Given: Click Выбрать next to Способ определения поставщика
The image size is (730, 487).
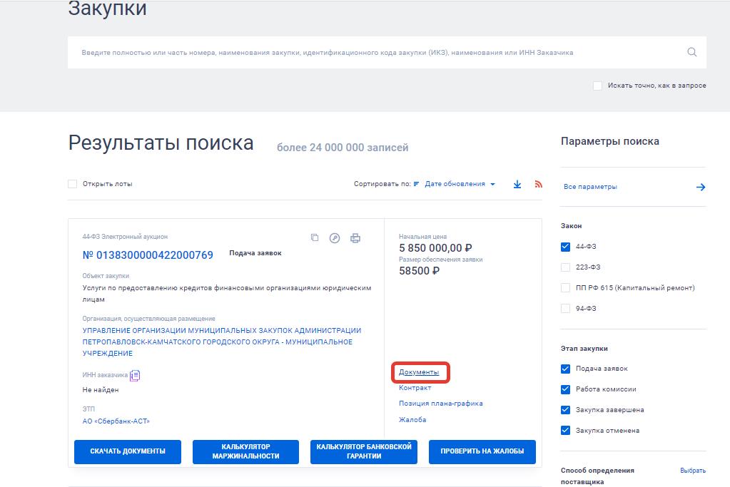Looking at the screenshot, I should [x=693, y=471].
